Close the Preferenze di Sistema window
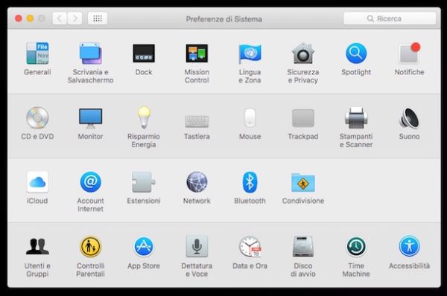This screenshot has width=447, height=296. coord(18,19)
